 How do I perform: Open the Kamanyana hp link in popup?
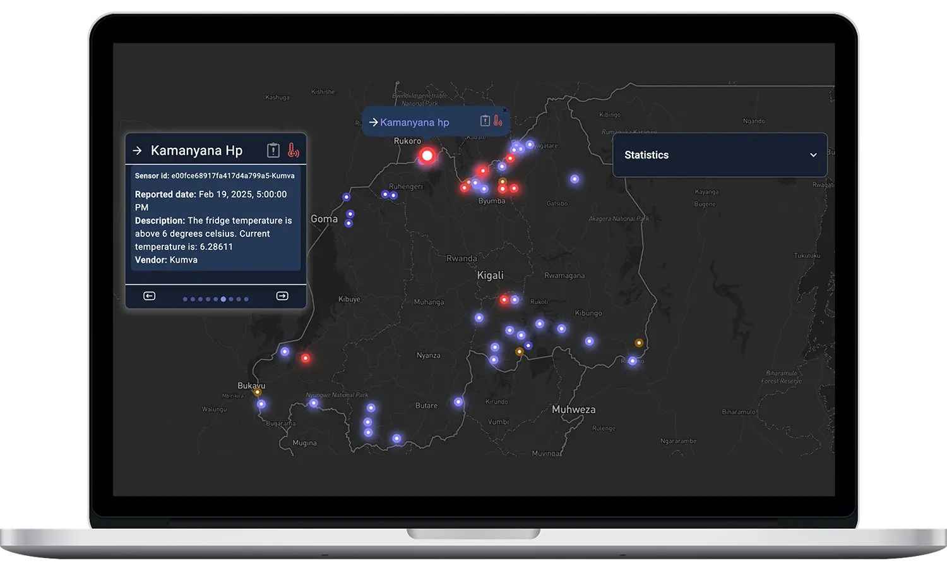pos(414,123)
